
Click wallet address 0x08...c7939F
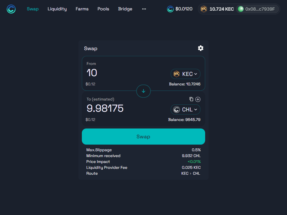tap(260, 9)
